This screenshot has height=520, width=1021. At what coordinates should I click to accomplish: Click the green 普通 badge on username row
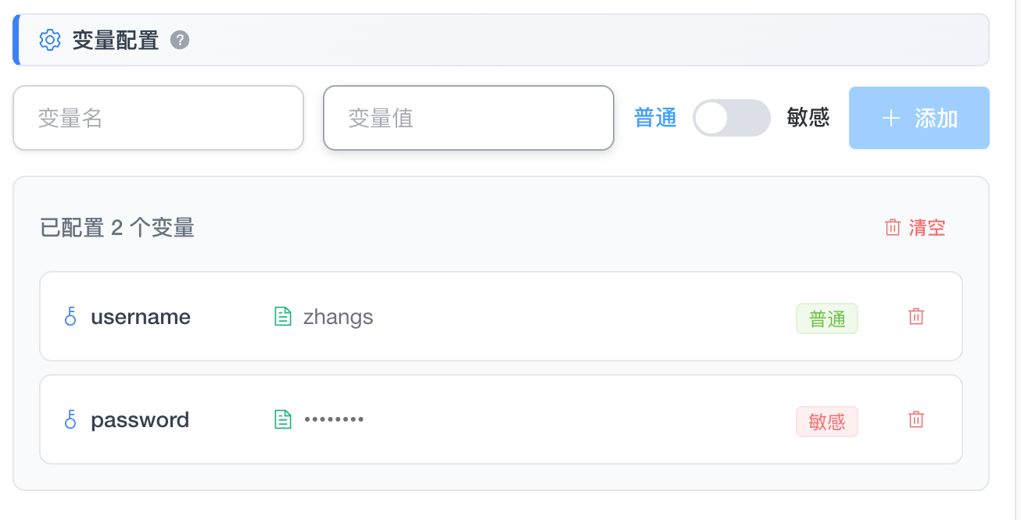click(x=826, y=319)
